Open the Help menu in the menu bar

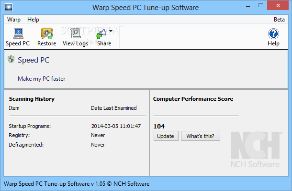(33, 20)
